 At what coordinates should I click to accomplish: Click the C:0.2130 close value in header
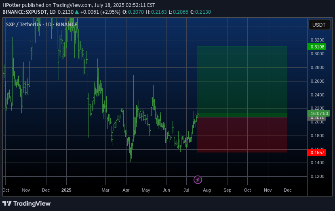pyautogui.click(x=200, y=12)
